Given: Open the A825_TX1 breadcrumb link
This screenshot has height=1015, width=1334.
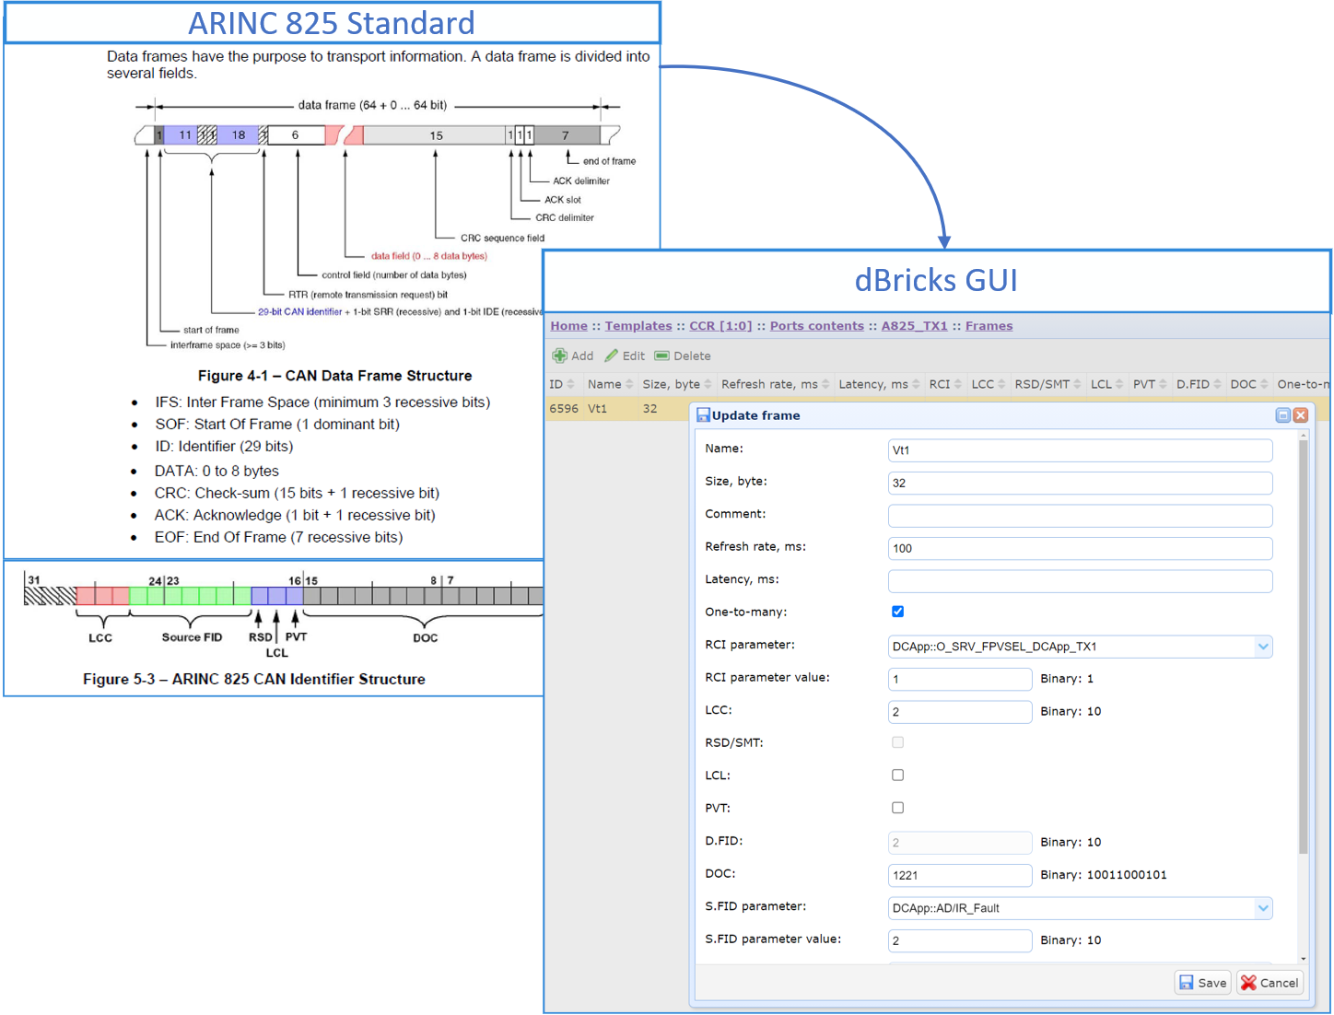Looking at the screenshot, I should coord(914,326).
